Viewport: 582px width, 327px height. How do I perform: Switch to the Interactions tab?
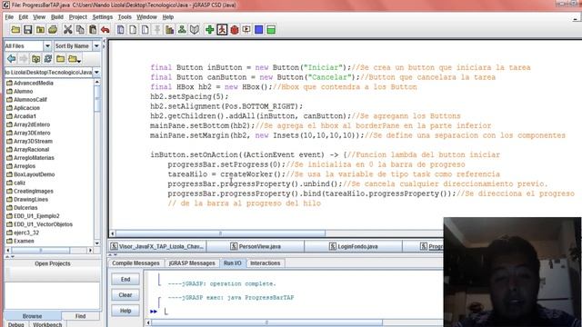[265, 263]
